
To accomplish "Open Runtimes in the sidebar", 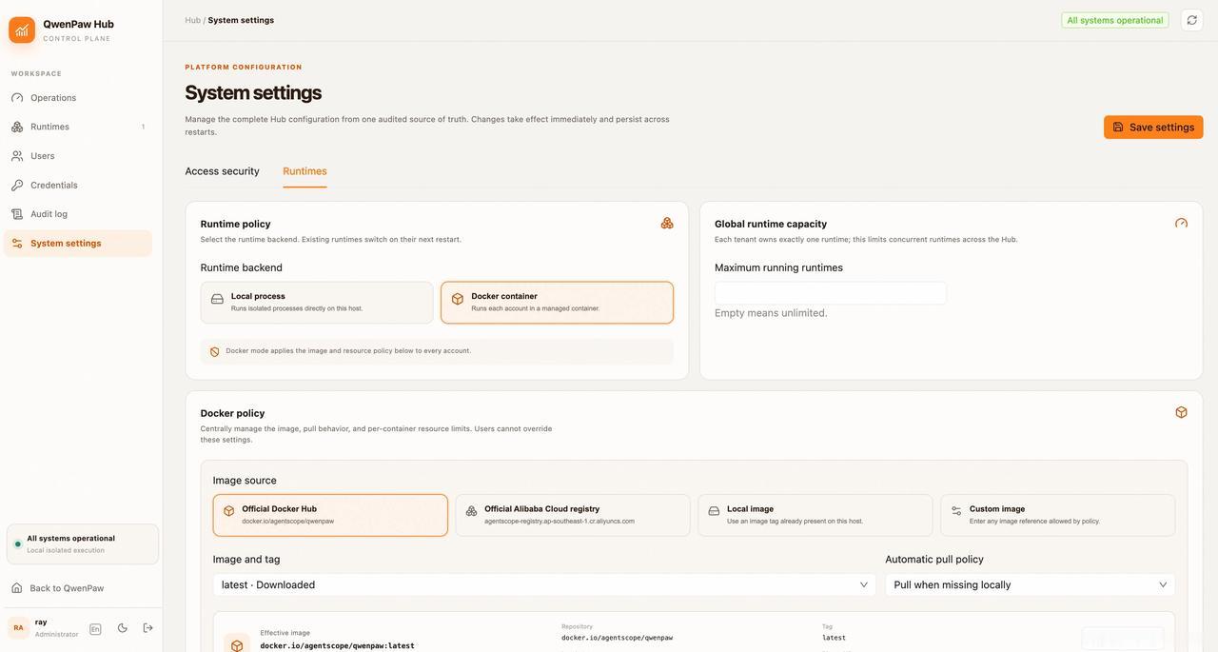I will [78, 127].
